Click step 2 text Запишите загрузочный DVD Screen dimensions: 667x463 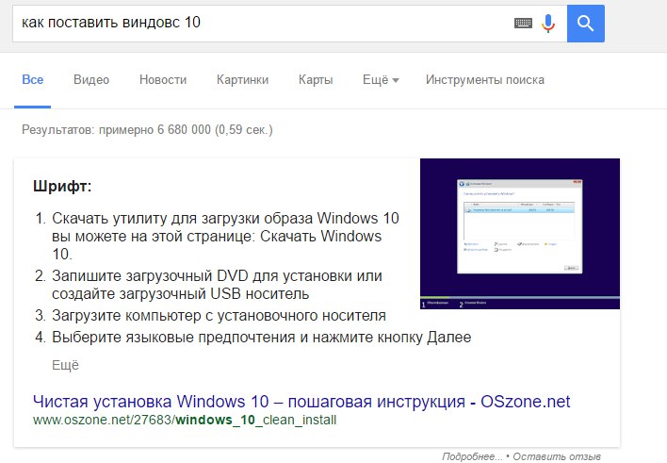[x=217, y=285]
